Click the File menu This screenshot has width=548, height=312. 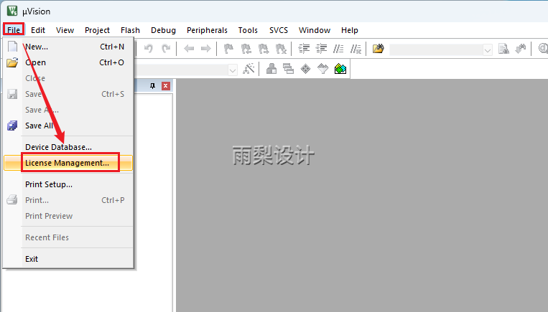click(14, 30)
